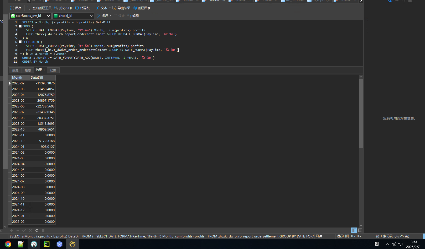The width and height of the screenshot is (425, 249).
Task: Open the 查询创建工具 query builder
Action: pyautogui.click(x=39, y=8)
